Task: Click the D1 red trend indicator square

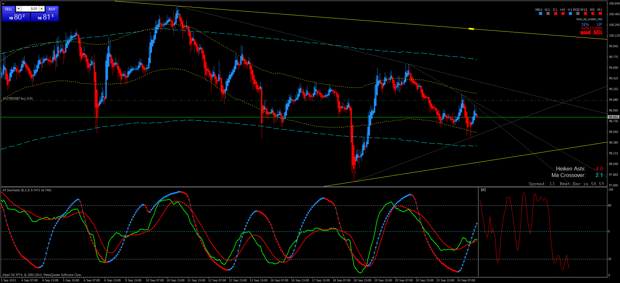Action: point(555,14)
